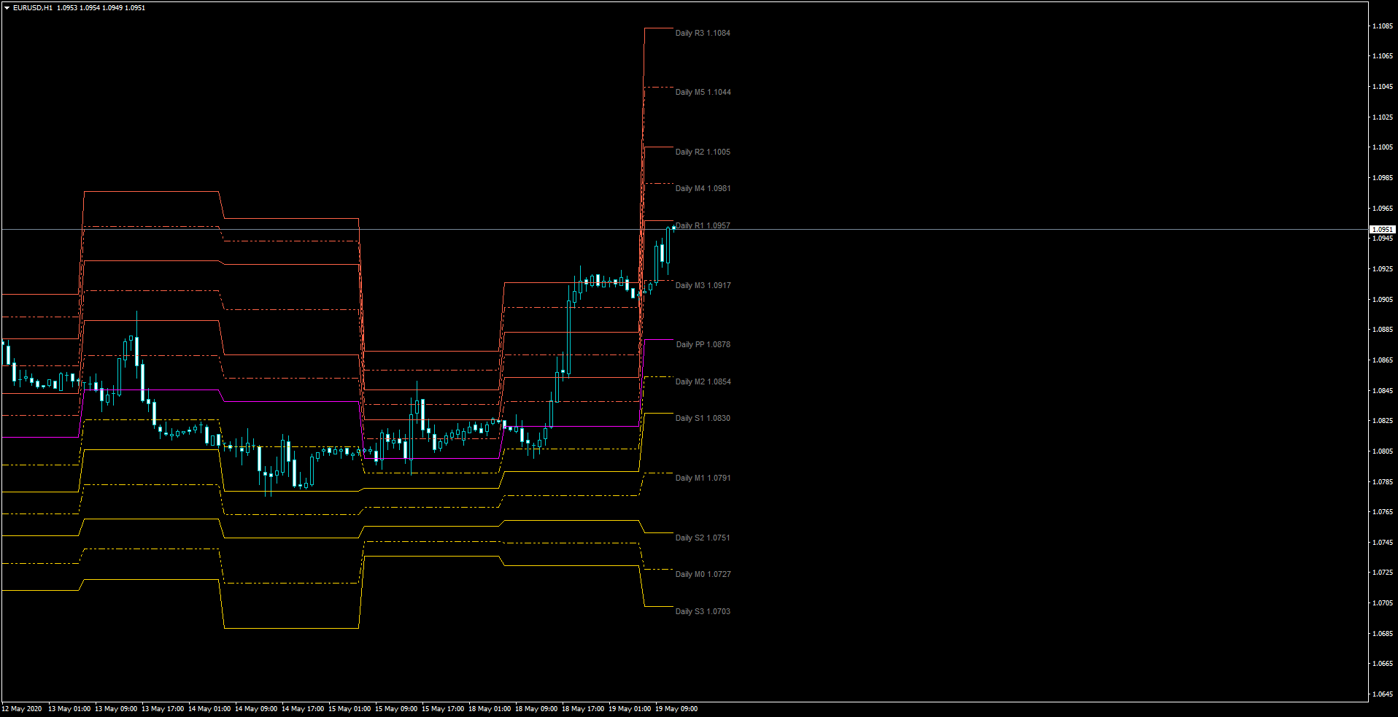Click the Daily M4 1.0981 level label
This screenshot has height=717, width=1398.
[702, 189]
